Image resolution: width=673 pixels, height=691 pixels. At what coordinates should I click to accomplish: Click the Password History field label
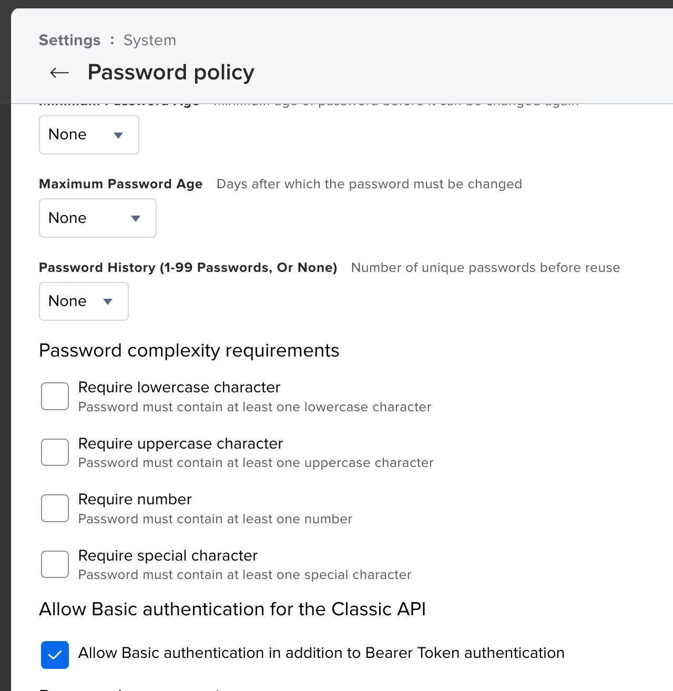[x=188, y=268]
